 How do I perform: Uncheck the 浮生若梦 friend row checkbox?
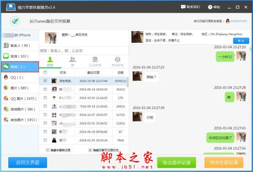[x=45, y=81]
